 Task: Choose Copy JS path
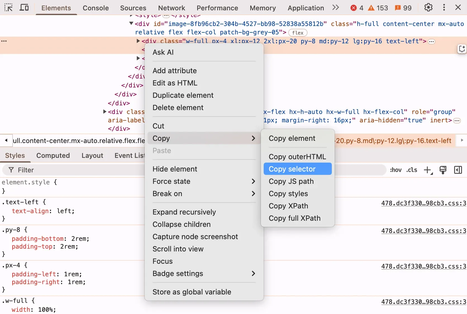[298, 181]
